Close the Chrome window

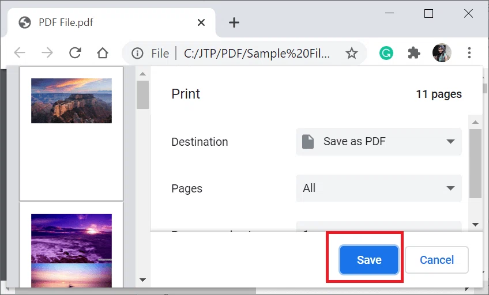[x=468, y=13]
